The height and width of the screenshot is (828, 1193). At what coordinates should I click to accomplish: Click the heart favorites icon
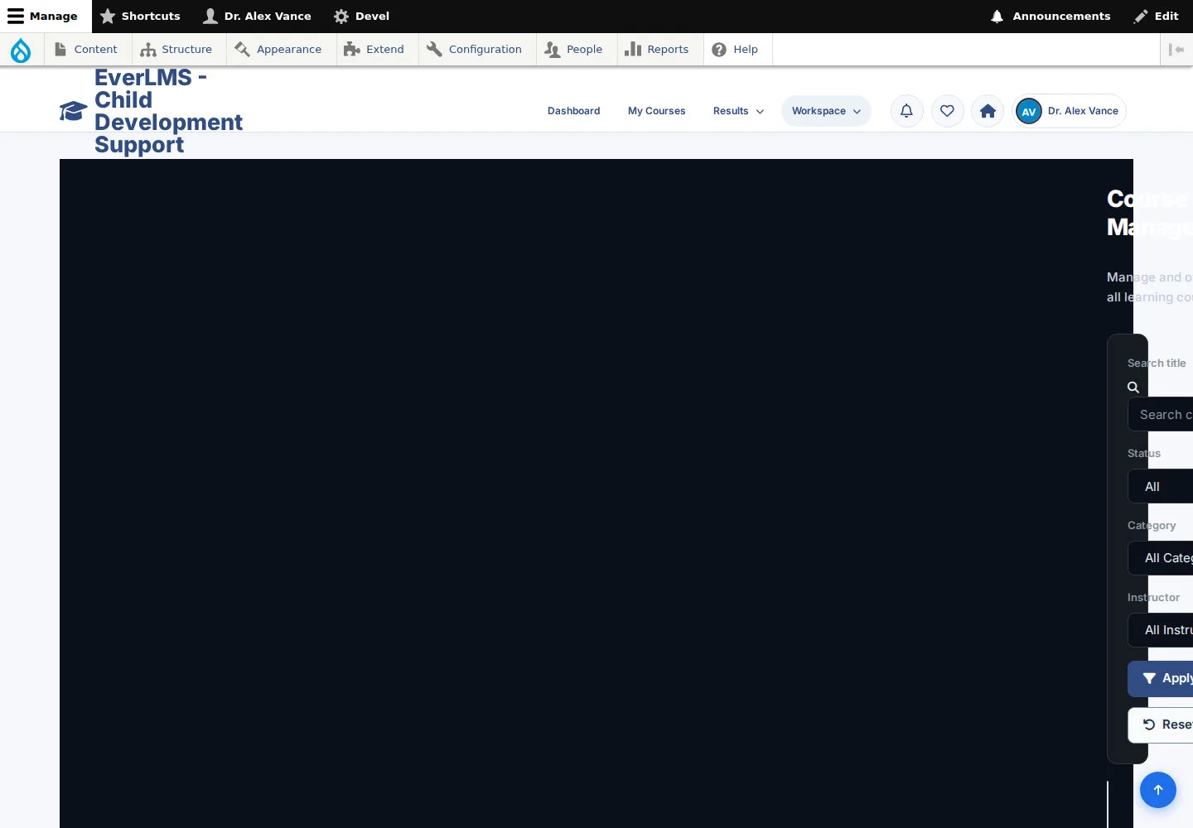(947, 111)
